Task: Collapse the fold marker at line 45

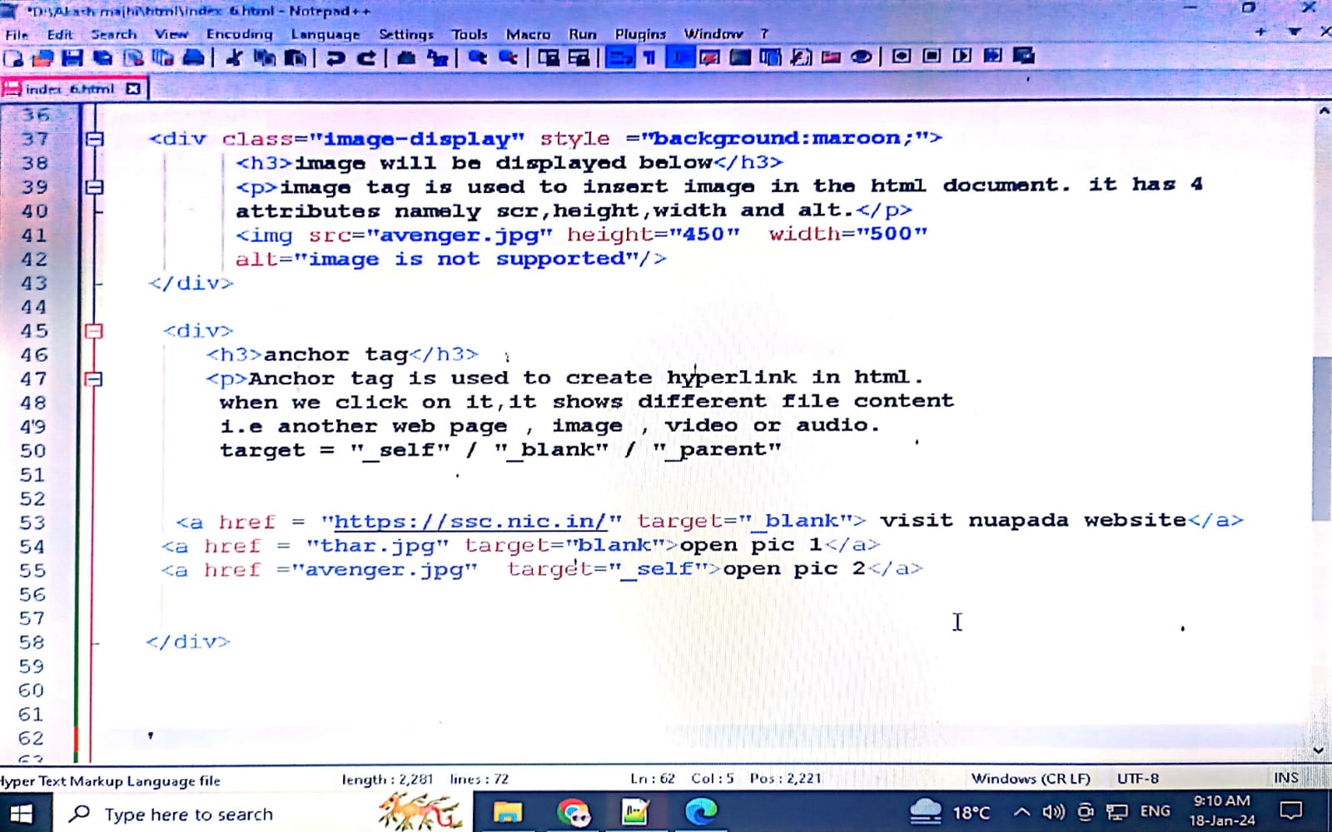Action: point(95,331)
